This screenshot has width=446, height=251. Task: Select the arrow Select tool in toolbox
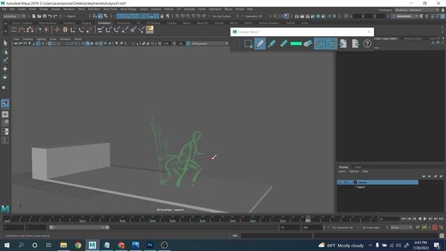point(5,43)
